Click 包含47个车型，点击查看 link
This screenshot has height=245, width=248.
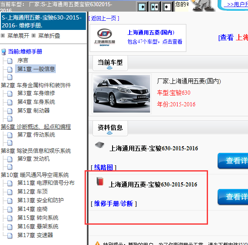click(155, 42)
